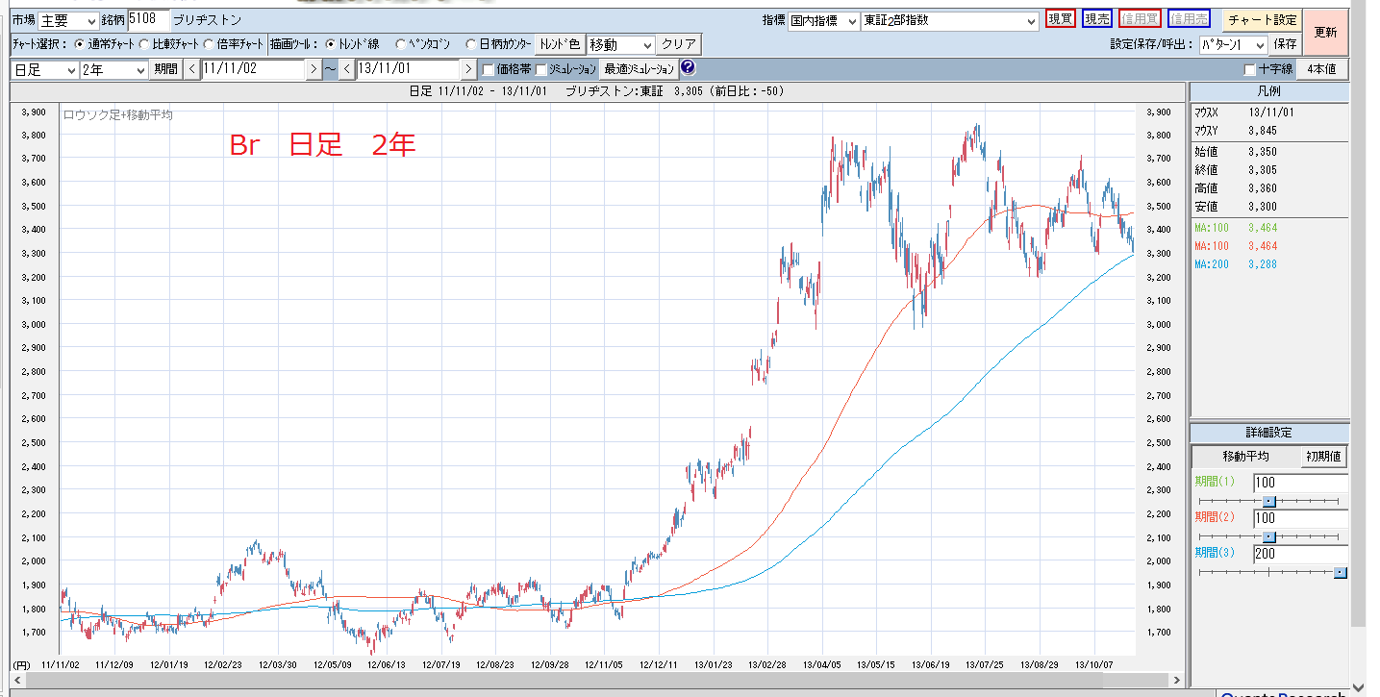Viewport: 1380px width, 697px height.
Task: Select 通常チャート radio button
Action: click(80, 44)
